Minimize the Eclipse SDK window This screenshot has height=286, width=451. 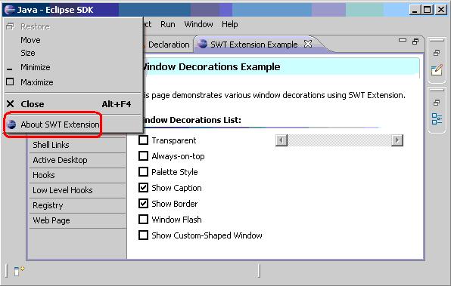415,10
